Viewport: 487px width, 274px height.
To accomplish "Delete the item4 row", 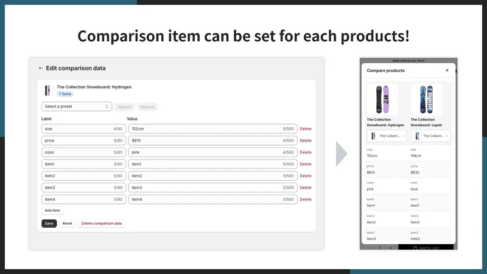I will (306, 200).
